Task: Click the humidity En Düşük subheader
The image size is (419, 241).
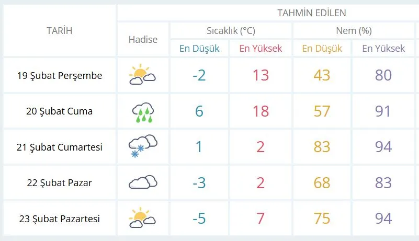Action: (322, 49)
